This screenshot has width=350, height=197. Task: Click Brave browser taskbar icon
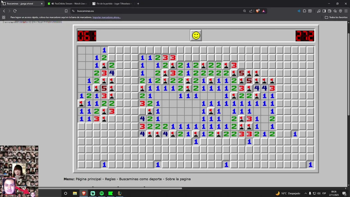tap(84, 193)
